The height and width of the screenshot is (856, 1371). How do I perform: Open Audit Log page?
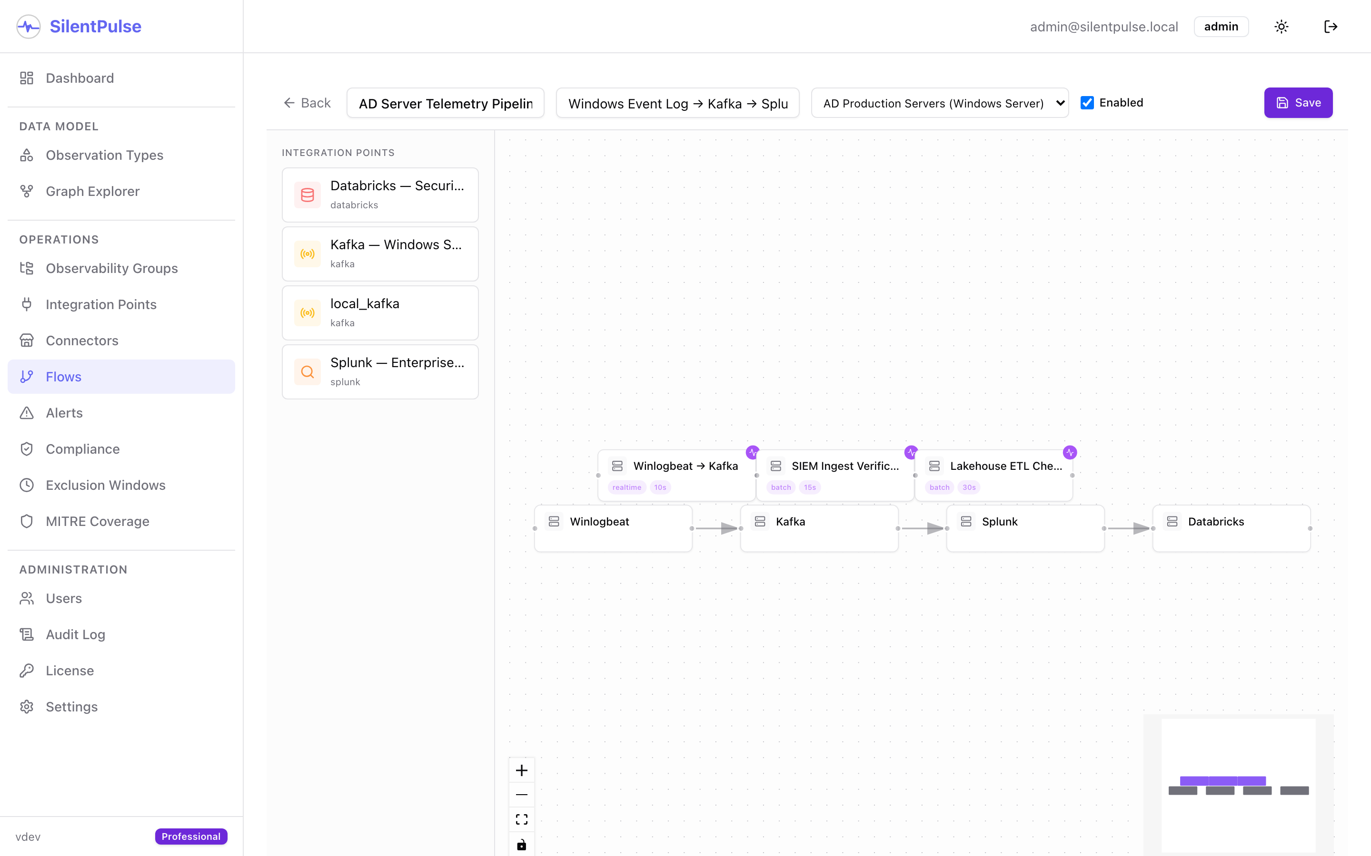tap(121, 635)
